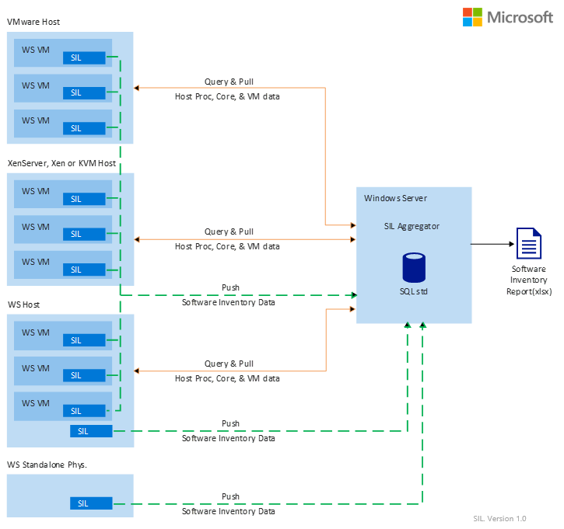The width and height of the screenshot is (564, 529).
Task: Click the "WS Host" heading
Action: pyautogui.click(x=24, y=305)
